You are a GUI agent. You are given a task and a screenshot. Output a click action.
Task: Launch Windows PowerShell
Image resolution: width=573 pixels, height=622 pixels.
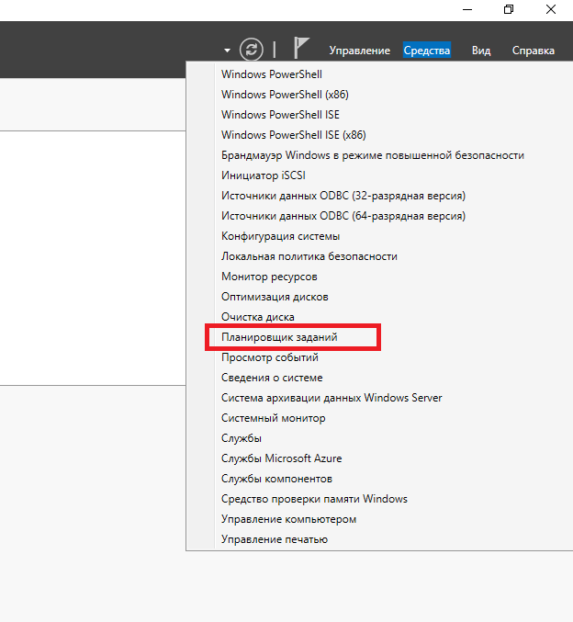coord(271,74)
